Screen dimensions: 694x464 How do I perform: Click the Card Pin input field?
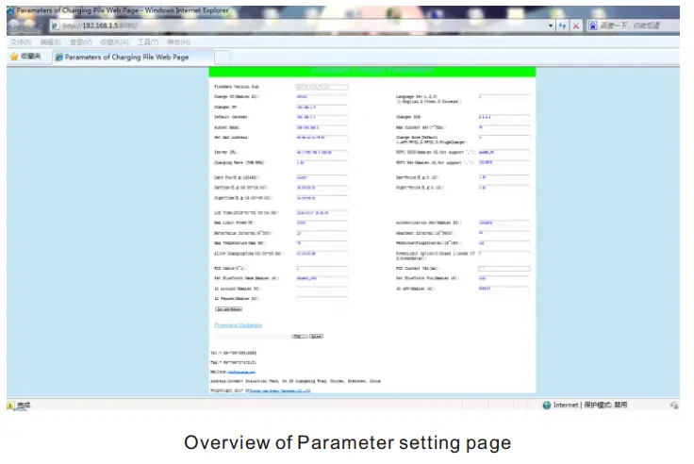[322, 177]
